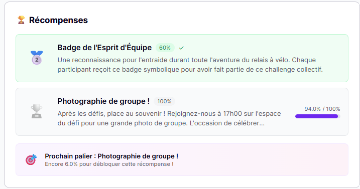This screenshot has width=360, height=189.
Task: Open the Photographie de groupe ! card title
Action: pyautogui.click(x=103, y=101)
